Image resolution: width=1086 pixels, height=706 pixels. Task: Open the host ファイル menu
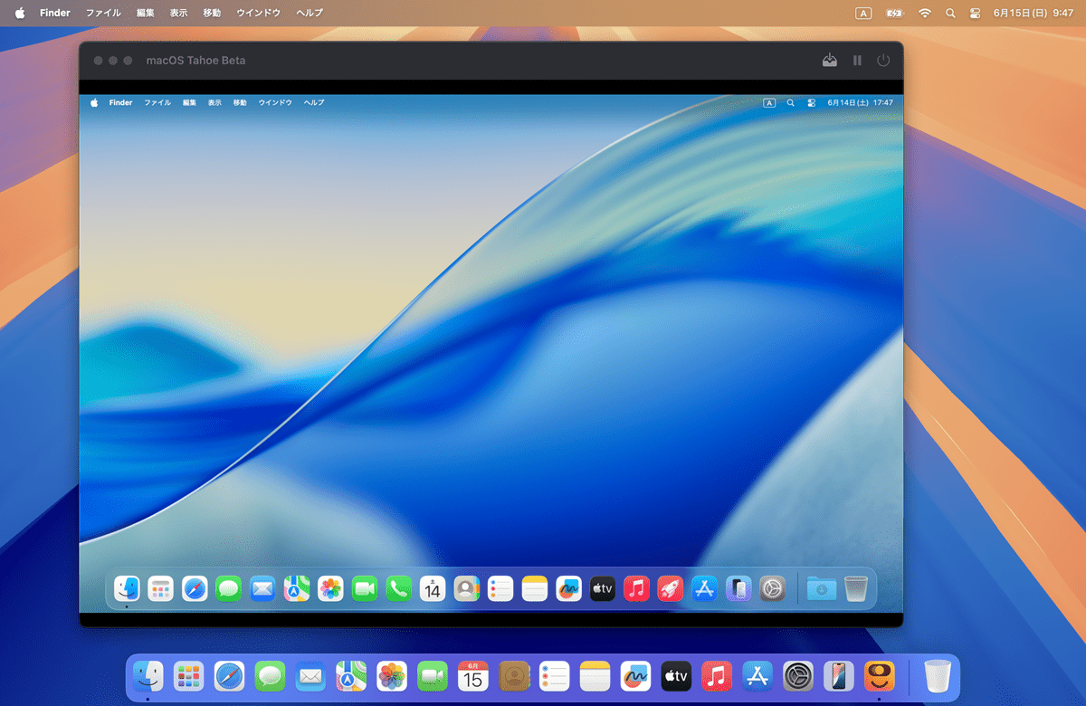102,14
